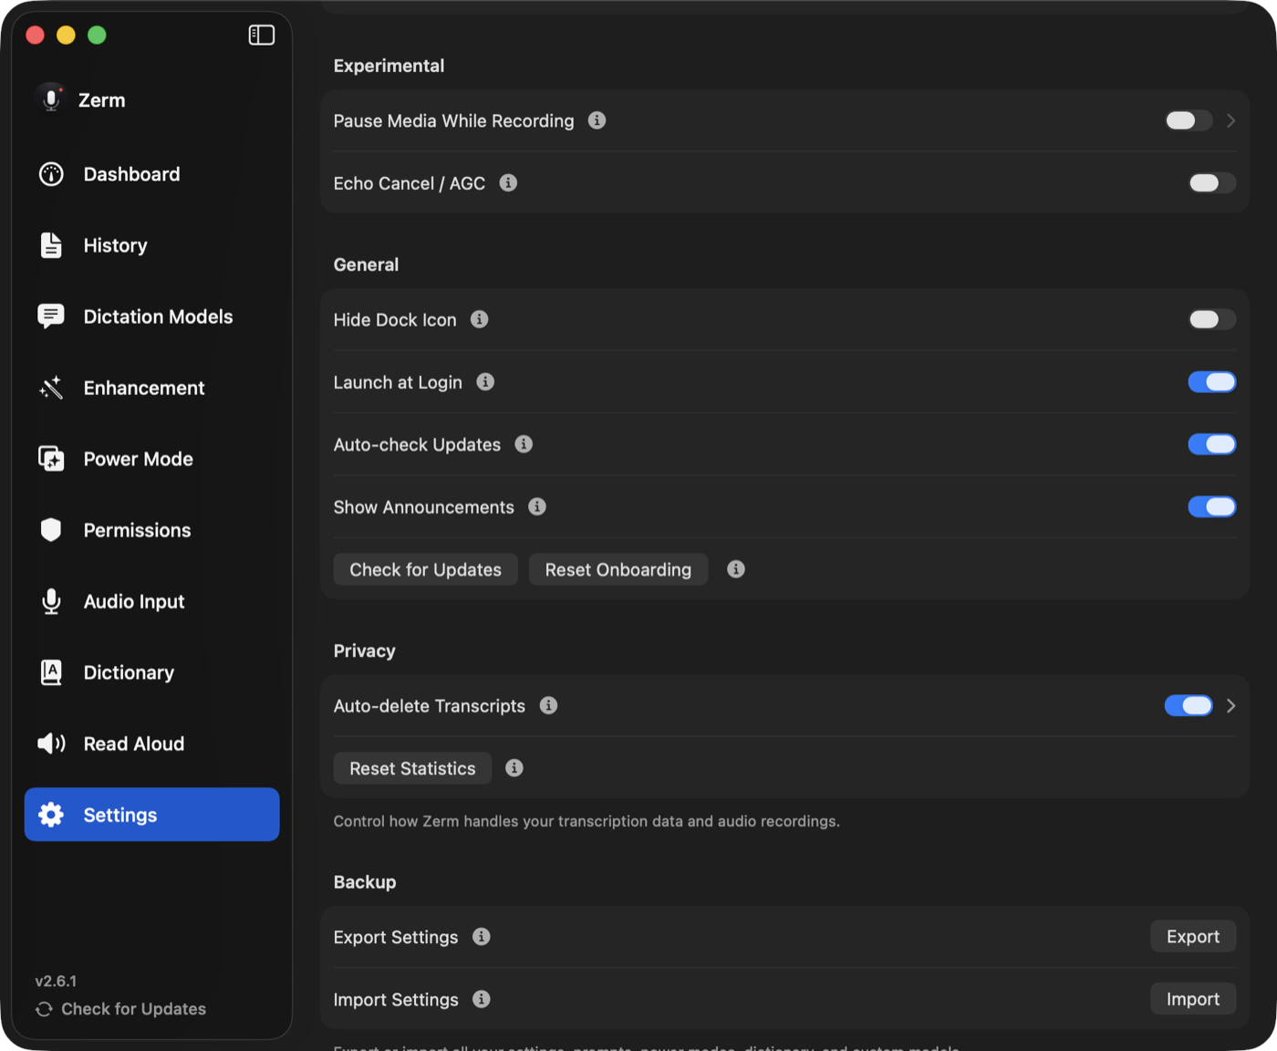Click the Zerm app name in sidebar
This screenshot has width=1277, height=1051.
pyautogui.click(x=102, y=100)
